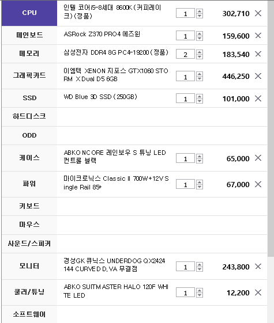Remove the Micronics Classic II power supply

coord(258,184)
